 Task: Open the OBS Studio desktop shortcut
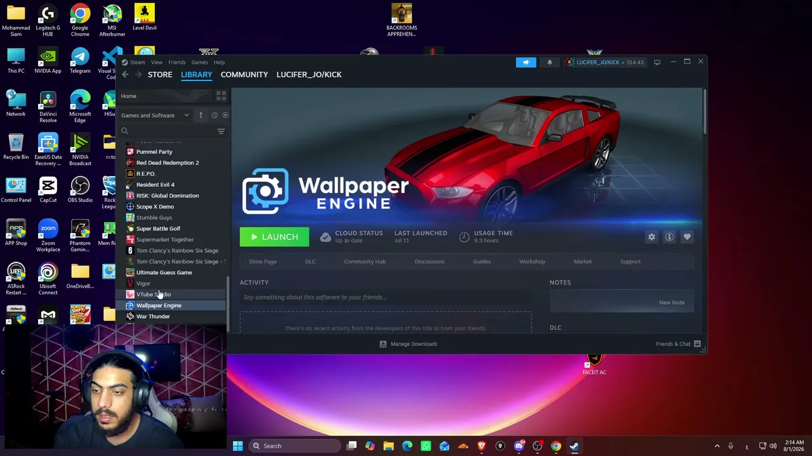(x=80, y=190)
